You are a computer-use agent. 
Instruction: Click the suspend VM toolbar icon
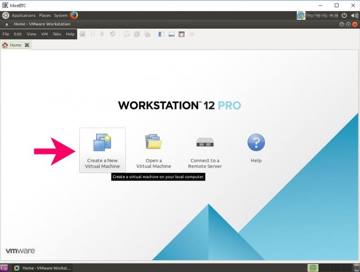[92, 34]
